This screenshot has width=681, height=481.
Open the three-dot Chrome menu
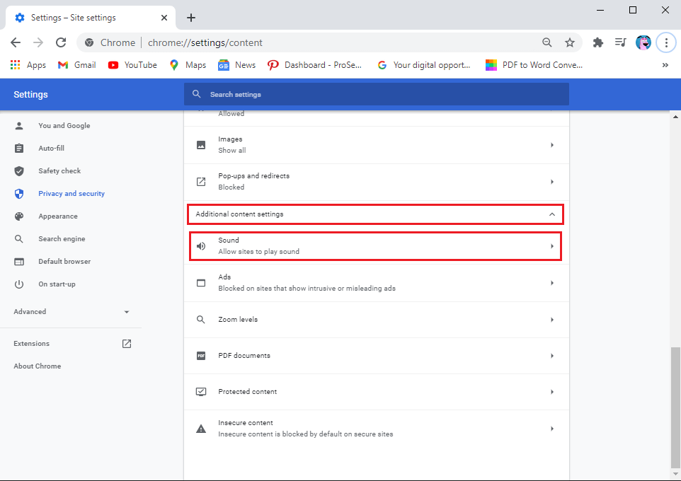(x=666, y=42)
